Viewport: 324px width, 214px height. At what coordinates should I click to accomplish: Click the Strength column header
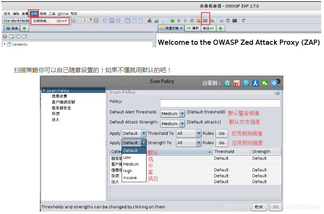pyautogui.click(x=266, y=151)
